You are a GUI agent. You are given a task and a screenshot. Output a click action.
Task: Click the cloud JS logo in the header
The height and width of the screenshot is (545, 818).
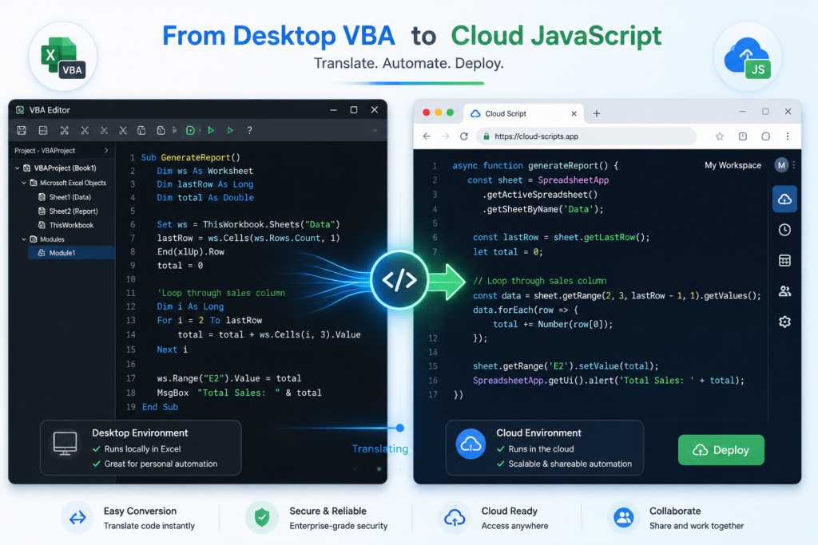pyautogui.click(x=748, y=57)
